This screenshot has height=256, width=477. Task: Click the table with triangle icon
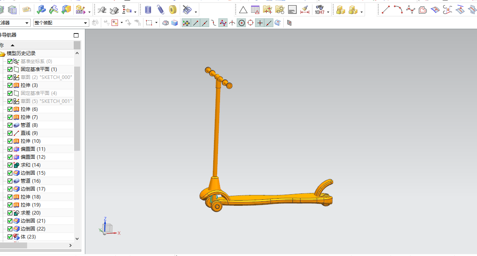point(255,10)
